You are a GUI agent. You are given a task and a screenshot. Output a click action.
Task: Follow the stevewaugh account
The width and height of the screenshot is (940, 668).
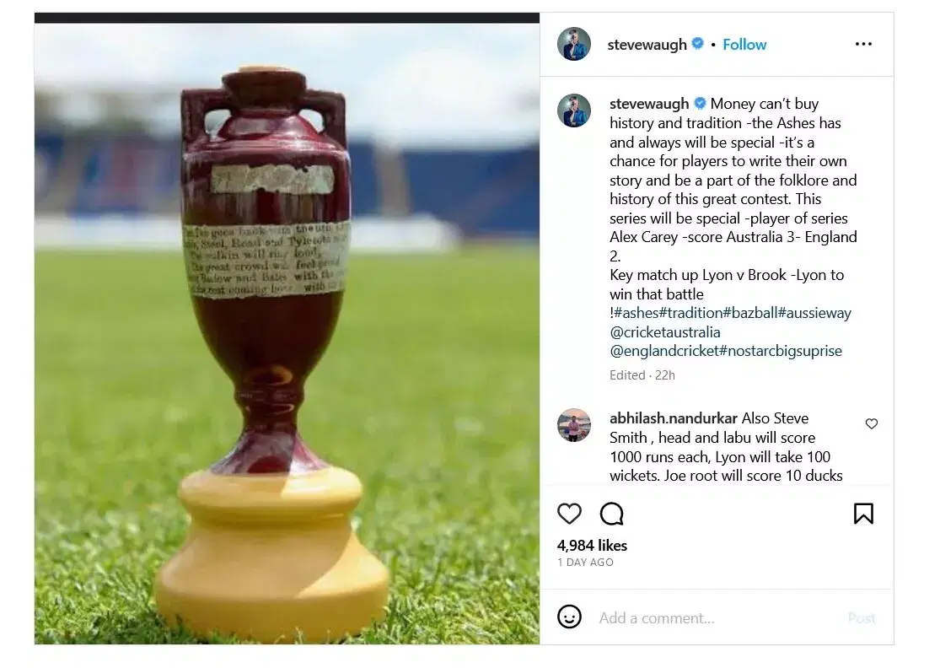pyautogui.click(x=744, y=45)
